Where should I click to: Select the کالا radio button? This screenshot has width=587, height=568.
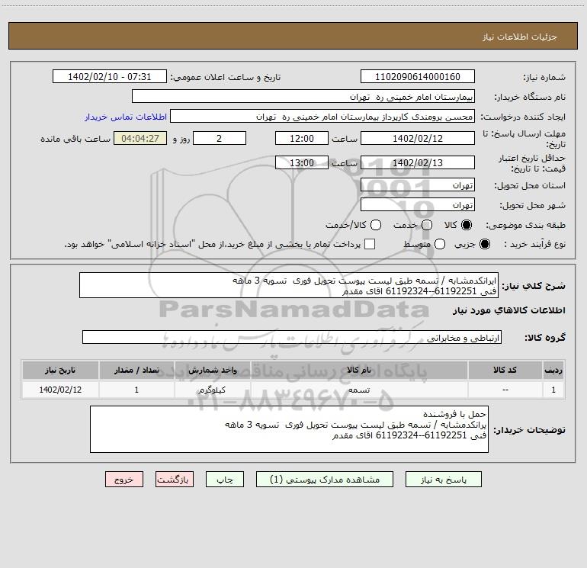[467, 225]
